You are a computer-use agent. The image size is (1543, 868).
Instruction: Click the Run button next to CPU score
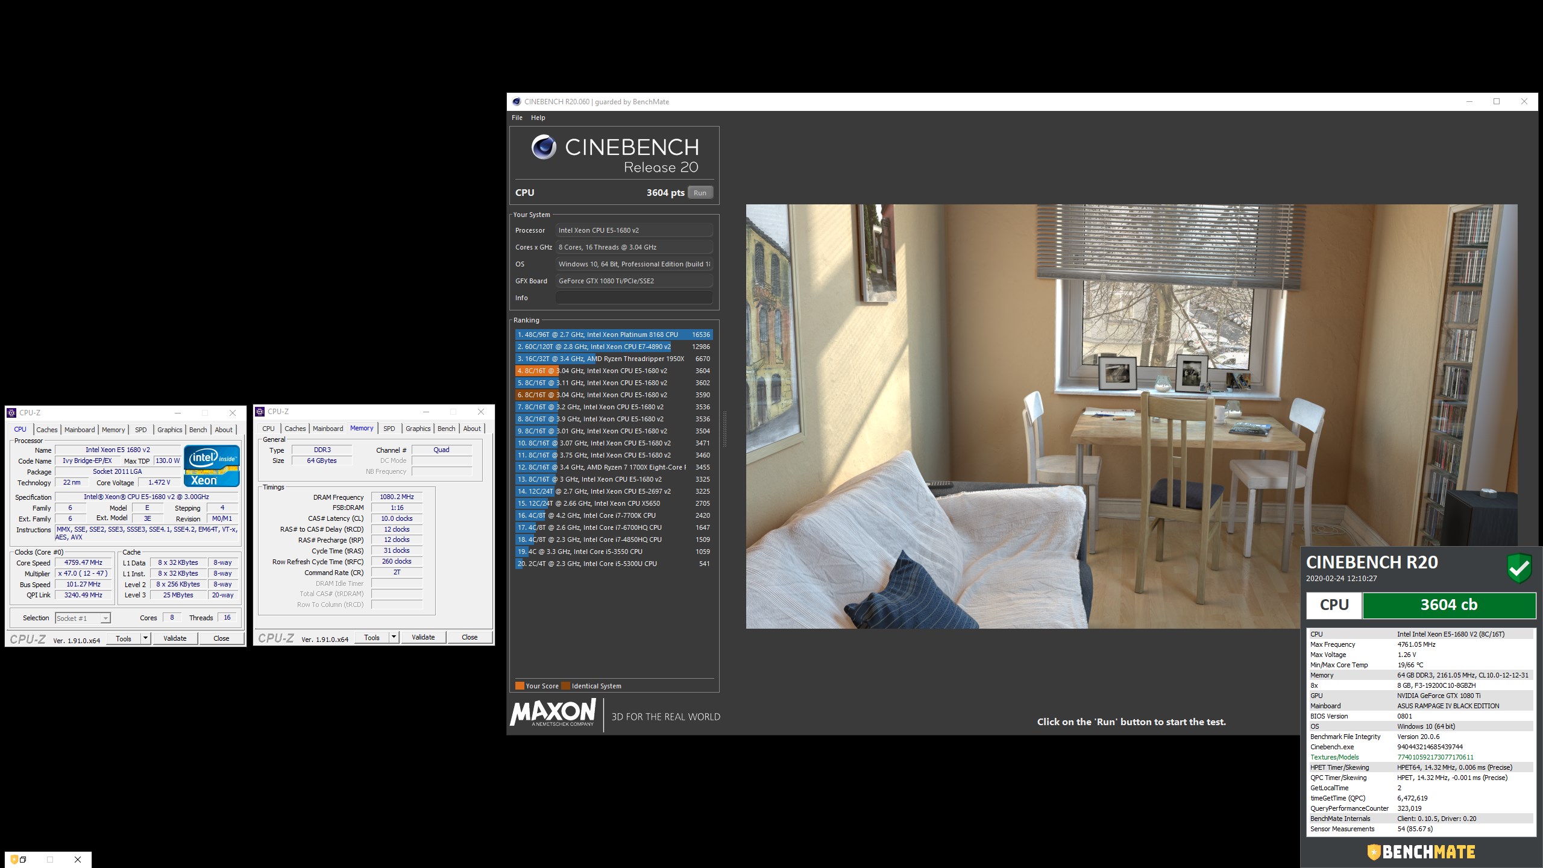[700, 193]
